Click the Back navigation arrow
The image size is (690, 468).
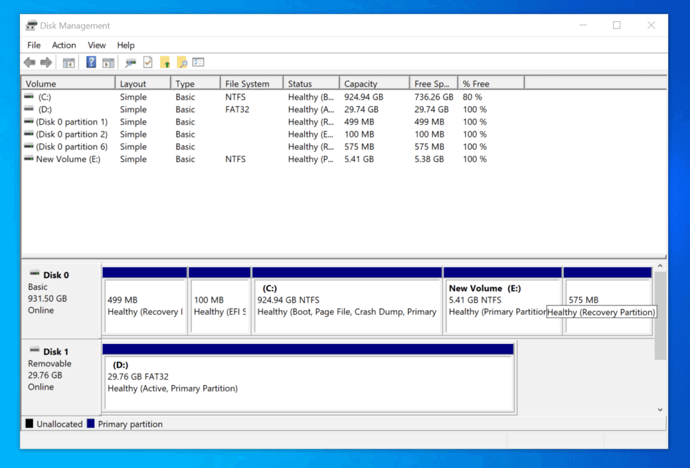[x=29, y=62]
